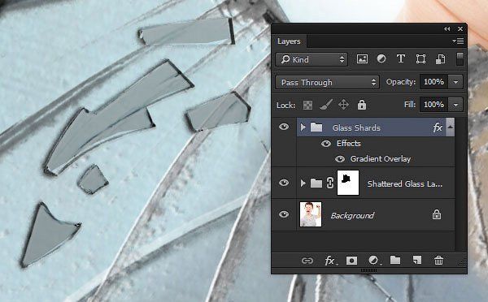Collapse panel with double-arrow icon
Screen dimensions: 488x302
[x=447, y=29]
